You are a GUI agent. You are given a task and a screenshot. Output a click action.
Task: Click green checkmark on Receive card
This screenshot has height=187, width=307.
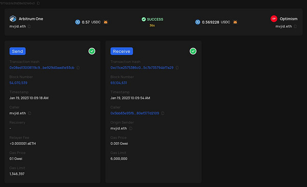[193, 51]
